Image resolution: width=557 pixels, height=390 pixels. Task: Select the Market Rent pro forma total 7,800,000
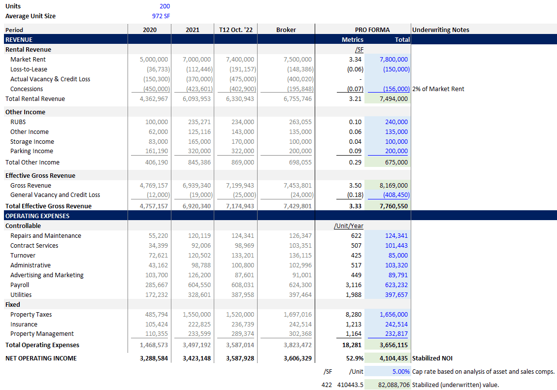(x=394, y=59)
